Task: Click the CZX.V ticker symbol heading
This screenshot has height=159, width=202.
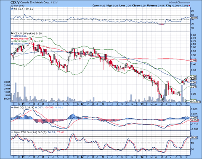Action: [15, 3]
